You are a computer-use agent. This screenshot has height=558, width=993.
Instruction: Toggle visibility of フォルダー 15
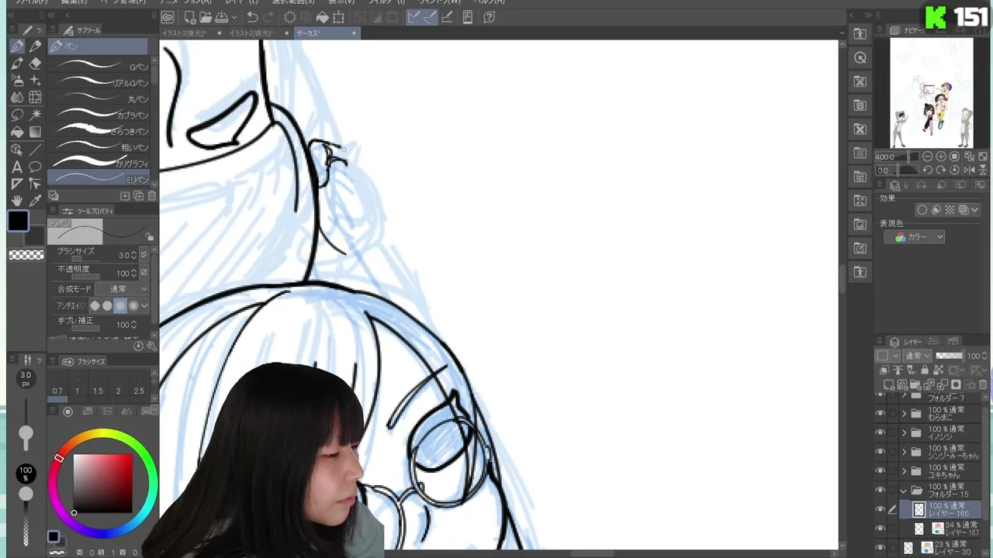[880, 490]
